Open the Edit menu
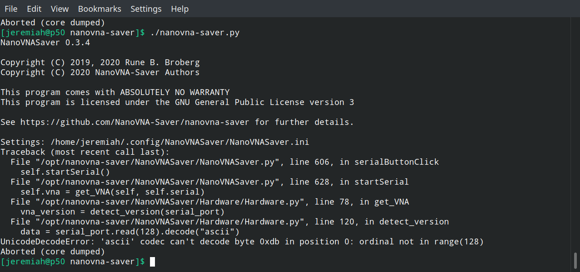Viewport: 580px width, 272px height. pos(34,9)
